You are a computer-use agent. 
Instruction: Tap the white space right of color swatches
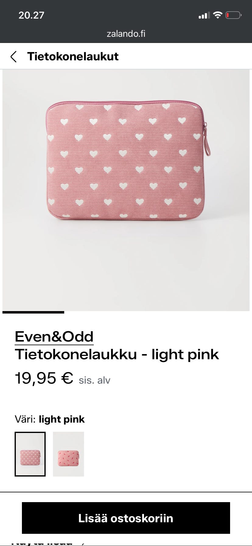tap(167, 454)
